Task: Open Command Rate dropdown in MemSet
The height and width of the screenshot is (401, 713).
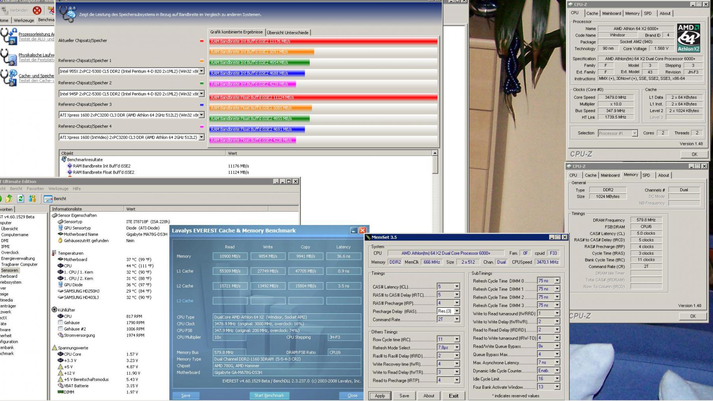Action: click(x=457, y=319)
